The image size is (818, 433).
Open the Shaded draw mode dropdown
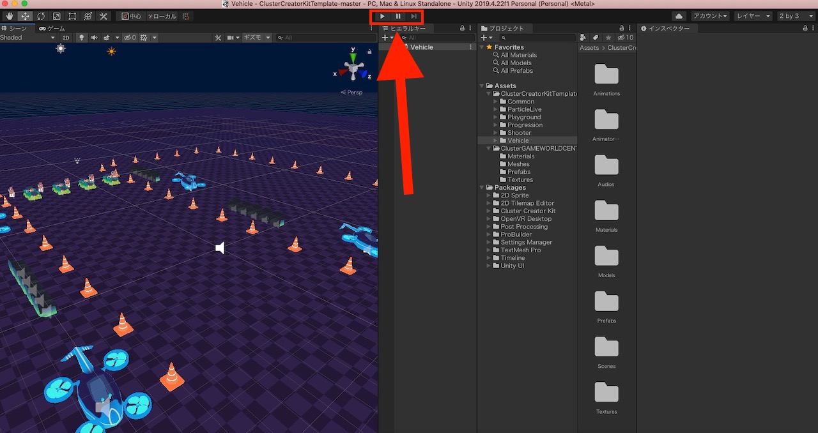coord(26,37)
